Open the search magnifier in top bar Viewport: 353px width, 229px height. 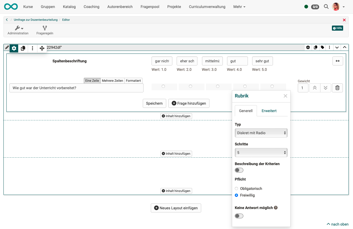(326, 7)
